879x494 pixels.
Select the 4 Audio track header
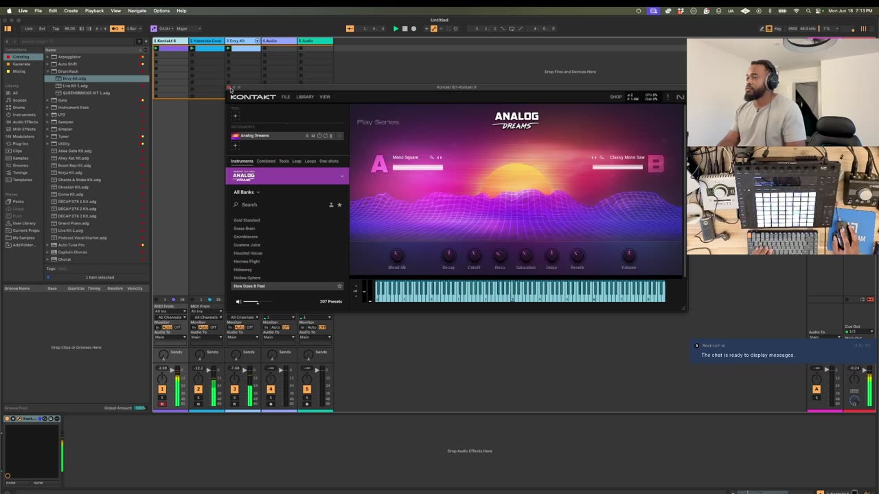(279, 41)
